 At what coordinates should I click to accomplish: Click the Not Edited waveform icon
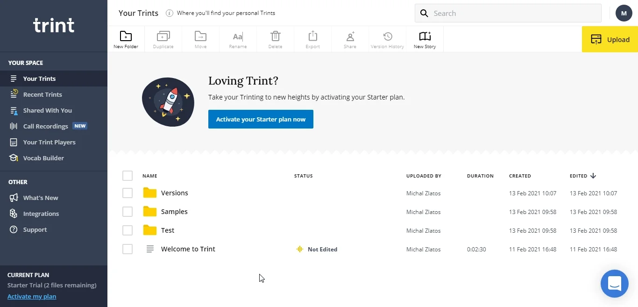300,249
